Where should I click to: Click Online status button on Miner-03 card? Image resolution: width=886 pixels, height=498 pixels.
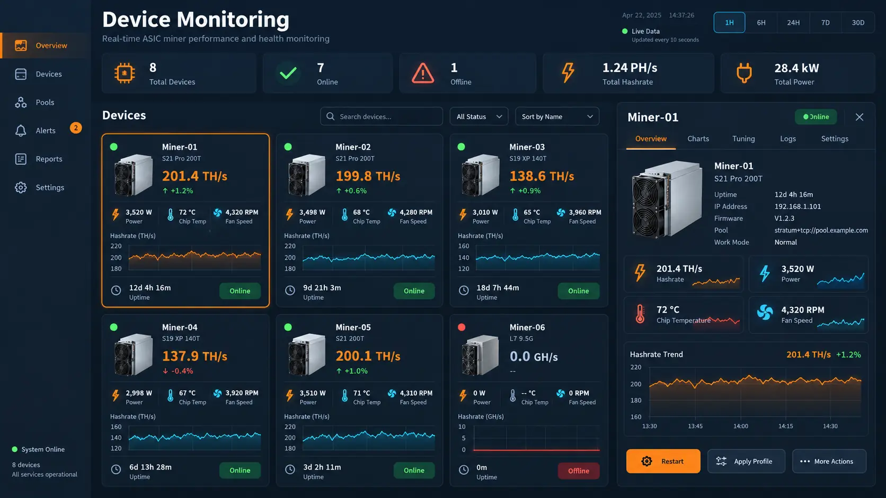click(x=579, y=291)
